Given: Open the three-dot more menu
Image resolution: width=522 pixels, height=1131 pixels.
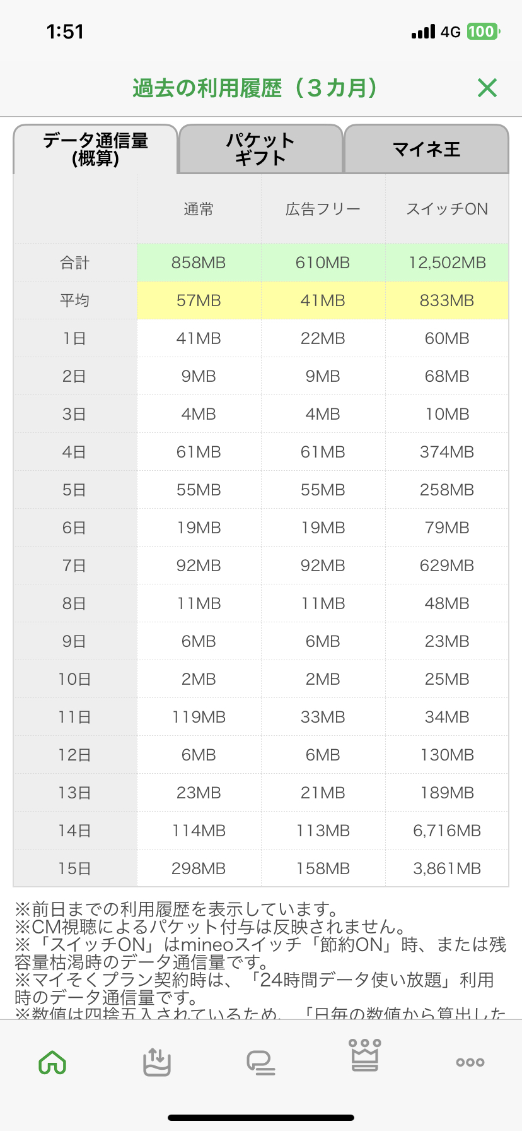Looking at the screenshot, I should (x=470, y=1062).
